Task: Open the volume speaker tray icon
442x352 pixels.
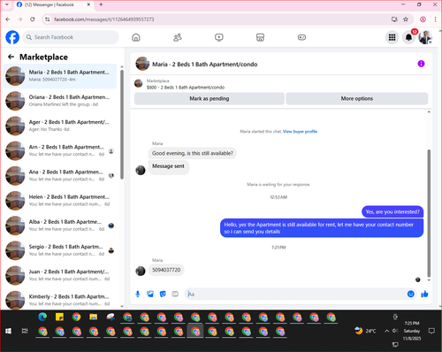Action: pyautogui.click(x=395, y=331)
